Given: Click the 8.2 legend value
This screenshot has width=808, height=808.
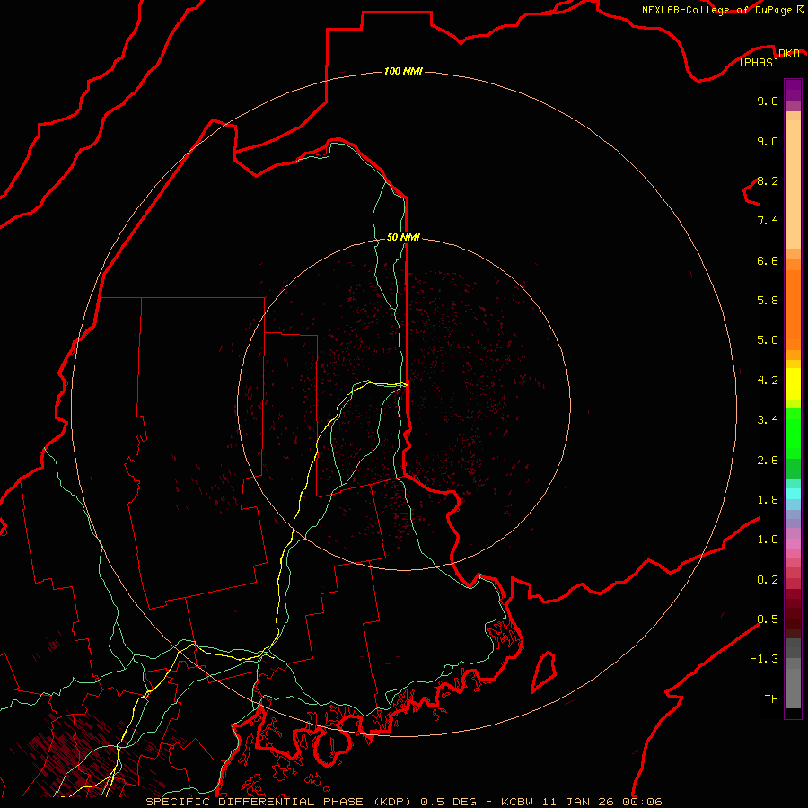Looking at the screenshot, I should (768, 180).
